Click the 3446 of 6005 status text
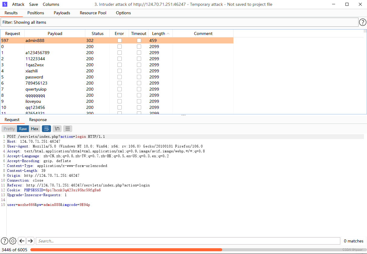Image resolution: width=367 pixels, height=254 pixels. (14, 250)
